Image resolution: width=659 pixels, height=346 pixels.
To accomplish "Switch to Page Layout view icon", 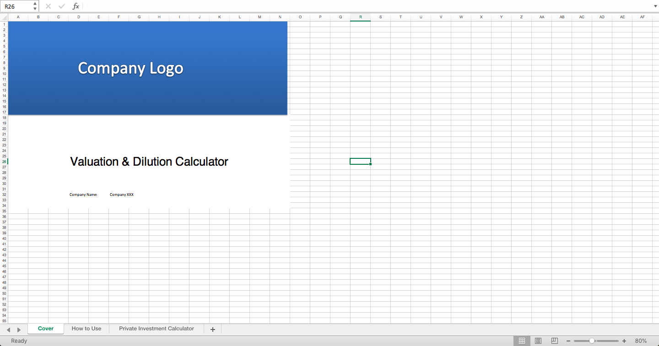I will pyautogui.click(x=538, y=341).
